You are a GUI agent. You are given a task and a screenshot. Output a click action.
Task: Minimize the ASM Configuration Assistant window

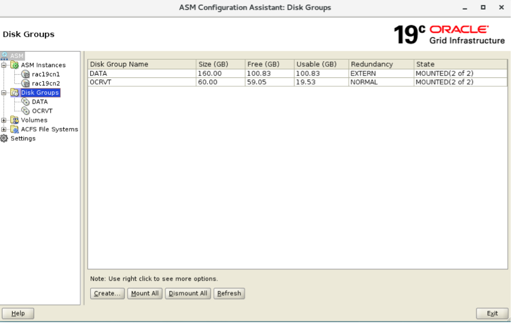point(465,7)
